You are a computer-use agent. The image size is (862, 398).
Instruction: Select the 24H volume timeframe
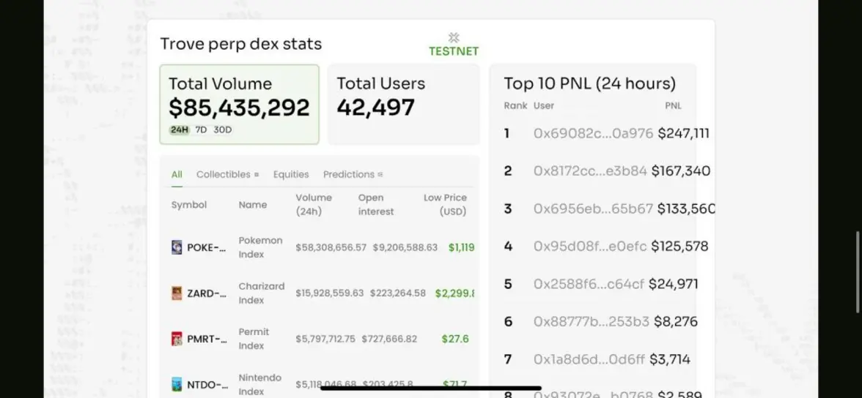179,130
